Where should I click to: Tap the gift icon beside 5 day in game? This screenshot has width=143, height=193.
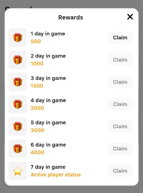click(18, 126)
